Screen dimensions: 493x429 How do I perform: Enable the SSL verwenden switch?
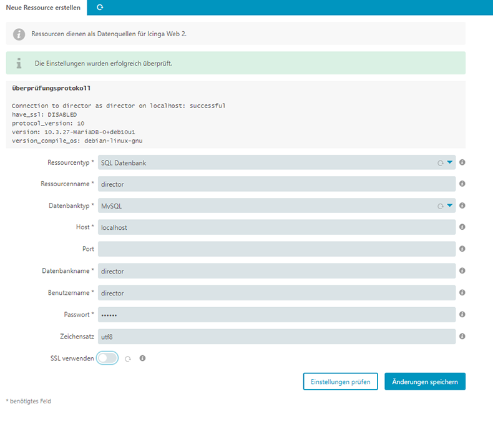tap(107, 358)
